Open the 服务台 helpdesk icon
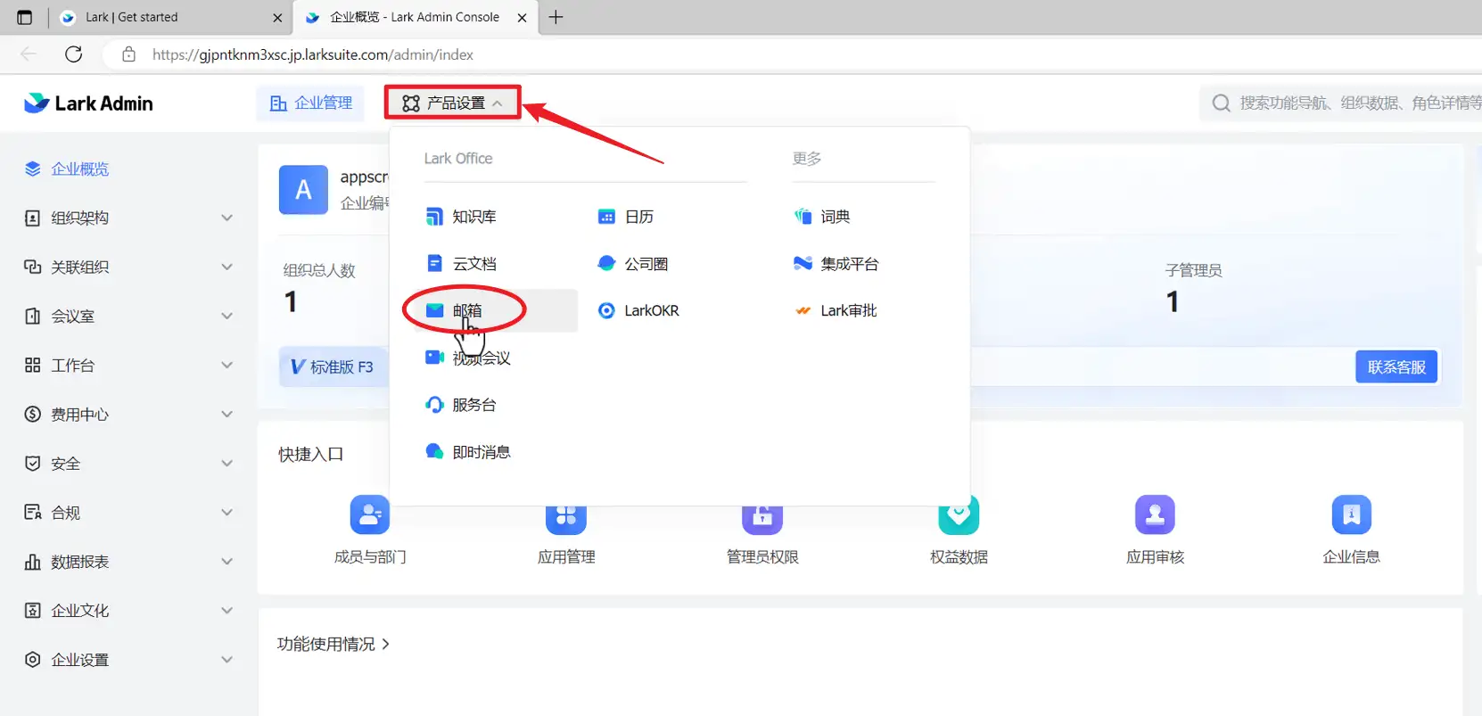This screenshot has width=1482, height=716. 434,405
